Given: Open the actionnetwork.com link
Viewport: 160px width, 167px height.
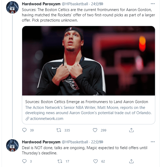Looking at the screenshot, I should tap(46, 119).
